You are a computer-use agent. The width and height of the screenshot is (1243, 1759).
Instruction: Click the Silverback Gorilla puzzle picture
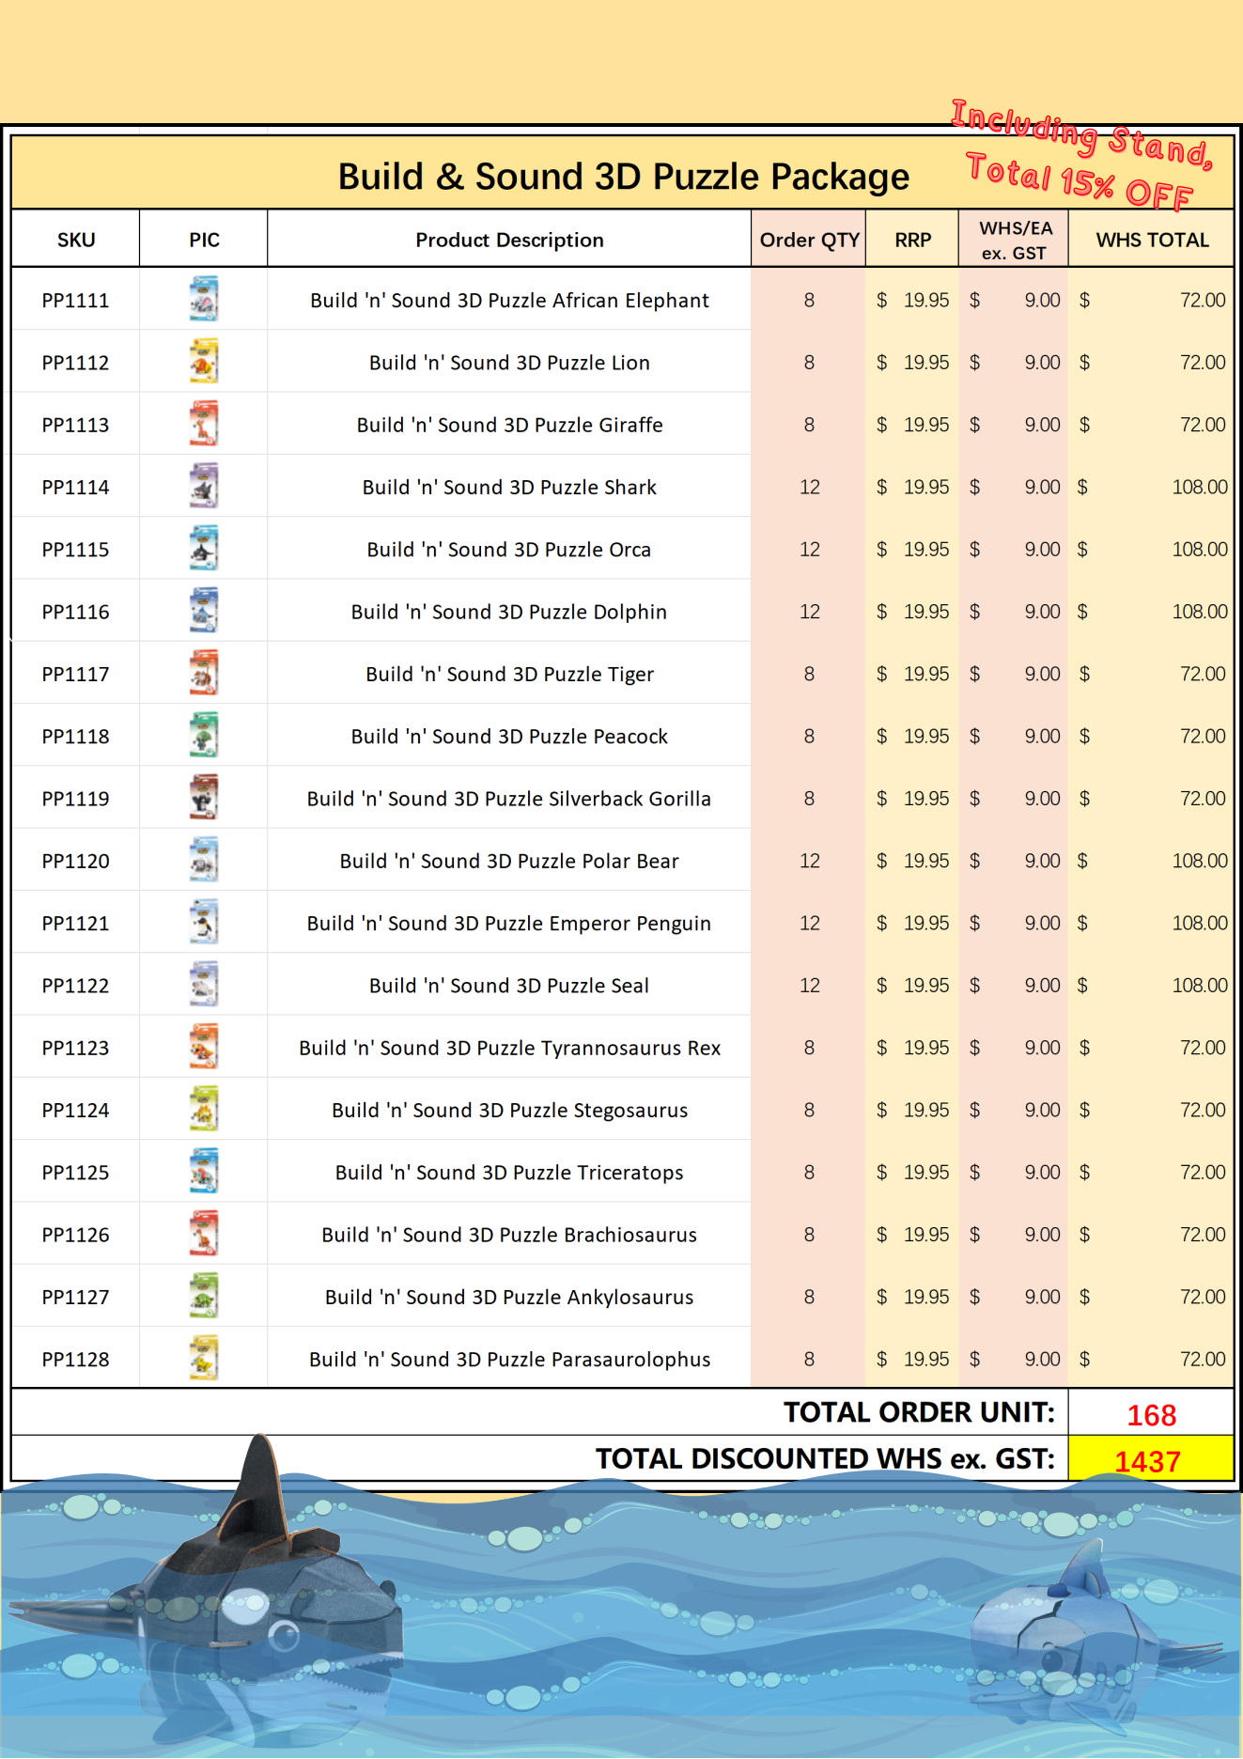click(x=204, y=798)
